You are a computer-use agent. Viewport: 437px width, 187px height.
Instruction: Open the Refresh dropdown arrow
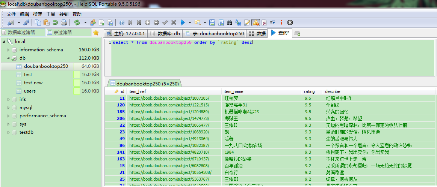(85, 22)
